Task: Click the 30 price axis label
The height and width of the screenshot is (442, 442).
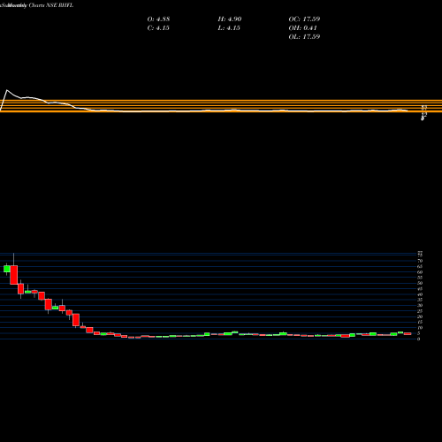Action: click(x=420, y=306)
